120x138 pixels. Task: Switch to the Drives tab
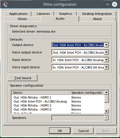[22, 19]
